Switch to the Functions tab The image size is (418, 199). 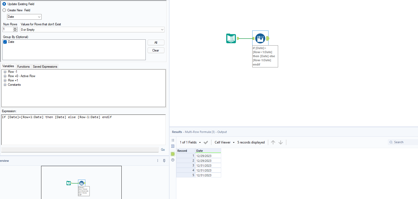point(23,66)
